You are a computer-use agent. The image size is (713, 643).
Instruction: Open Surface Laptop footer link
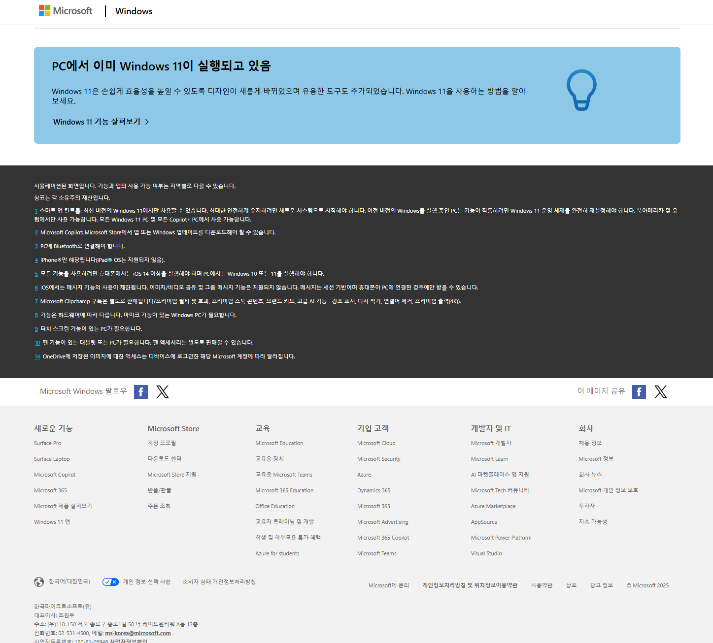coord(52,459)
